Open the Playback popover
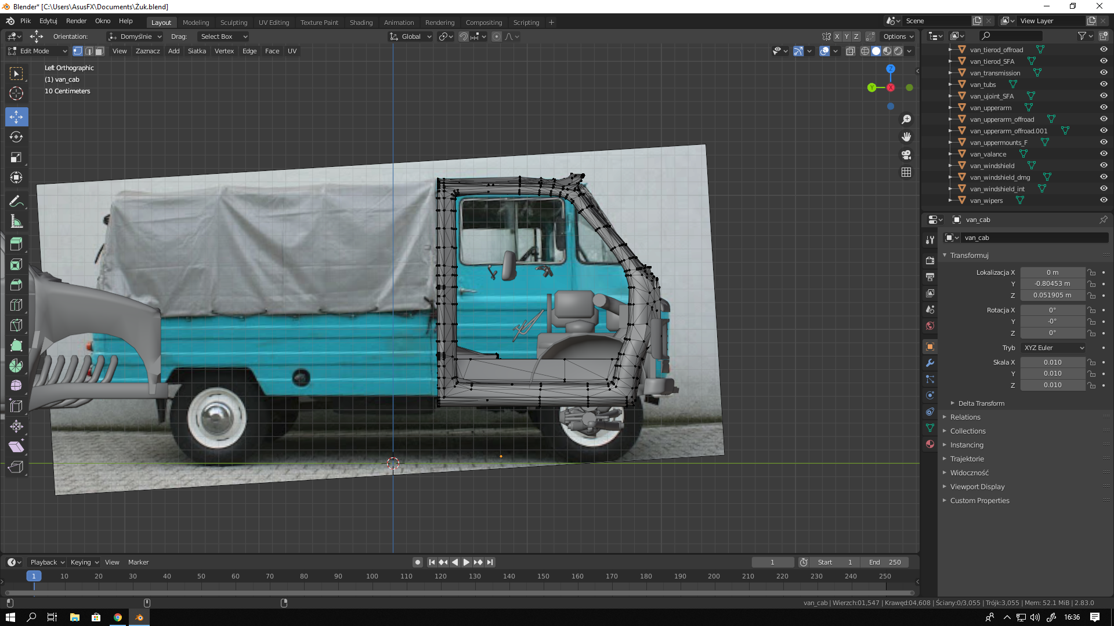The image size is (1114, 626). pos(46,562)
